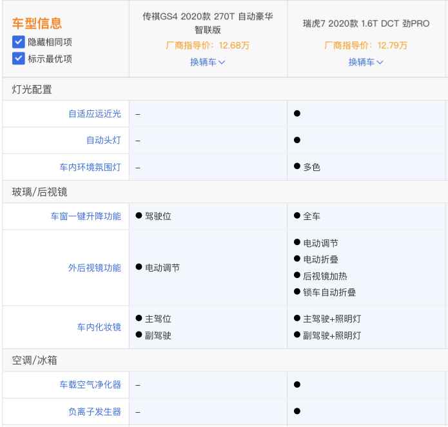Click the 车载空气净化器 link
Viewport: 448px width, 427px height.
(x=90, y=384)
